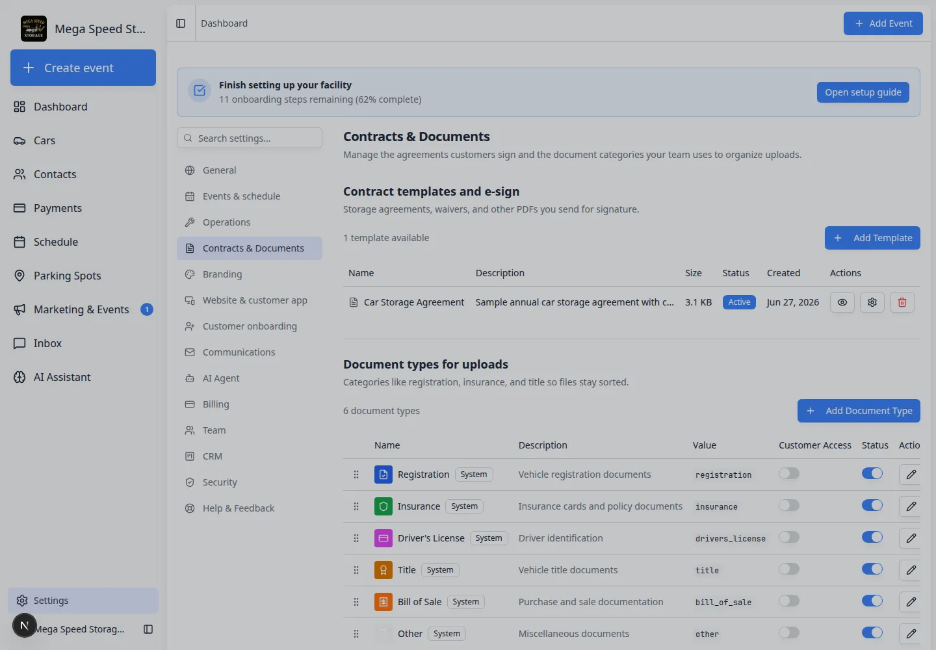The image size is (936, 650).
Task: Click the Create event button
Action: click(83, 68)
